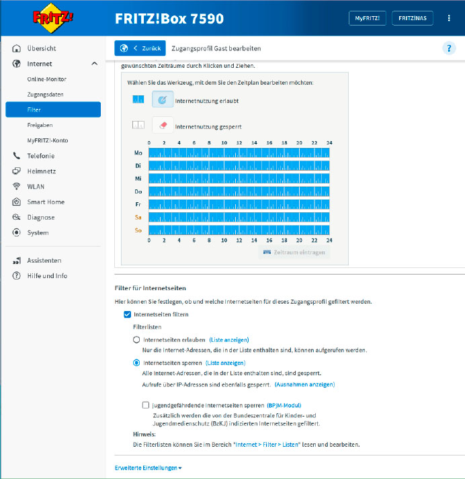
Task: Toggle Internetseiten filtern checkbox
Action: pyautogui.click(x=128, y=314)
